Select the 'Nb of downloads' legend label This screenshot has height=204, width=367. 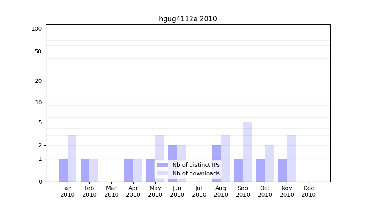point(196,173)
